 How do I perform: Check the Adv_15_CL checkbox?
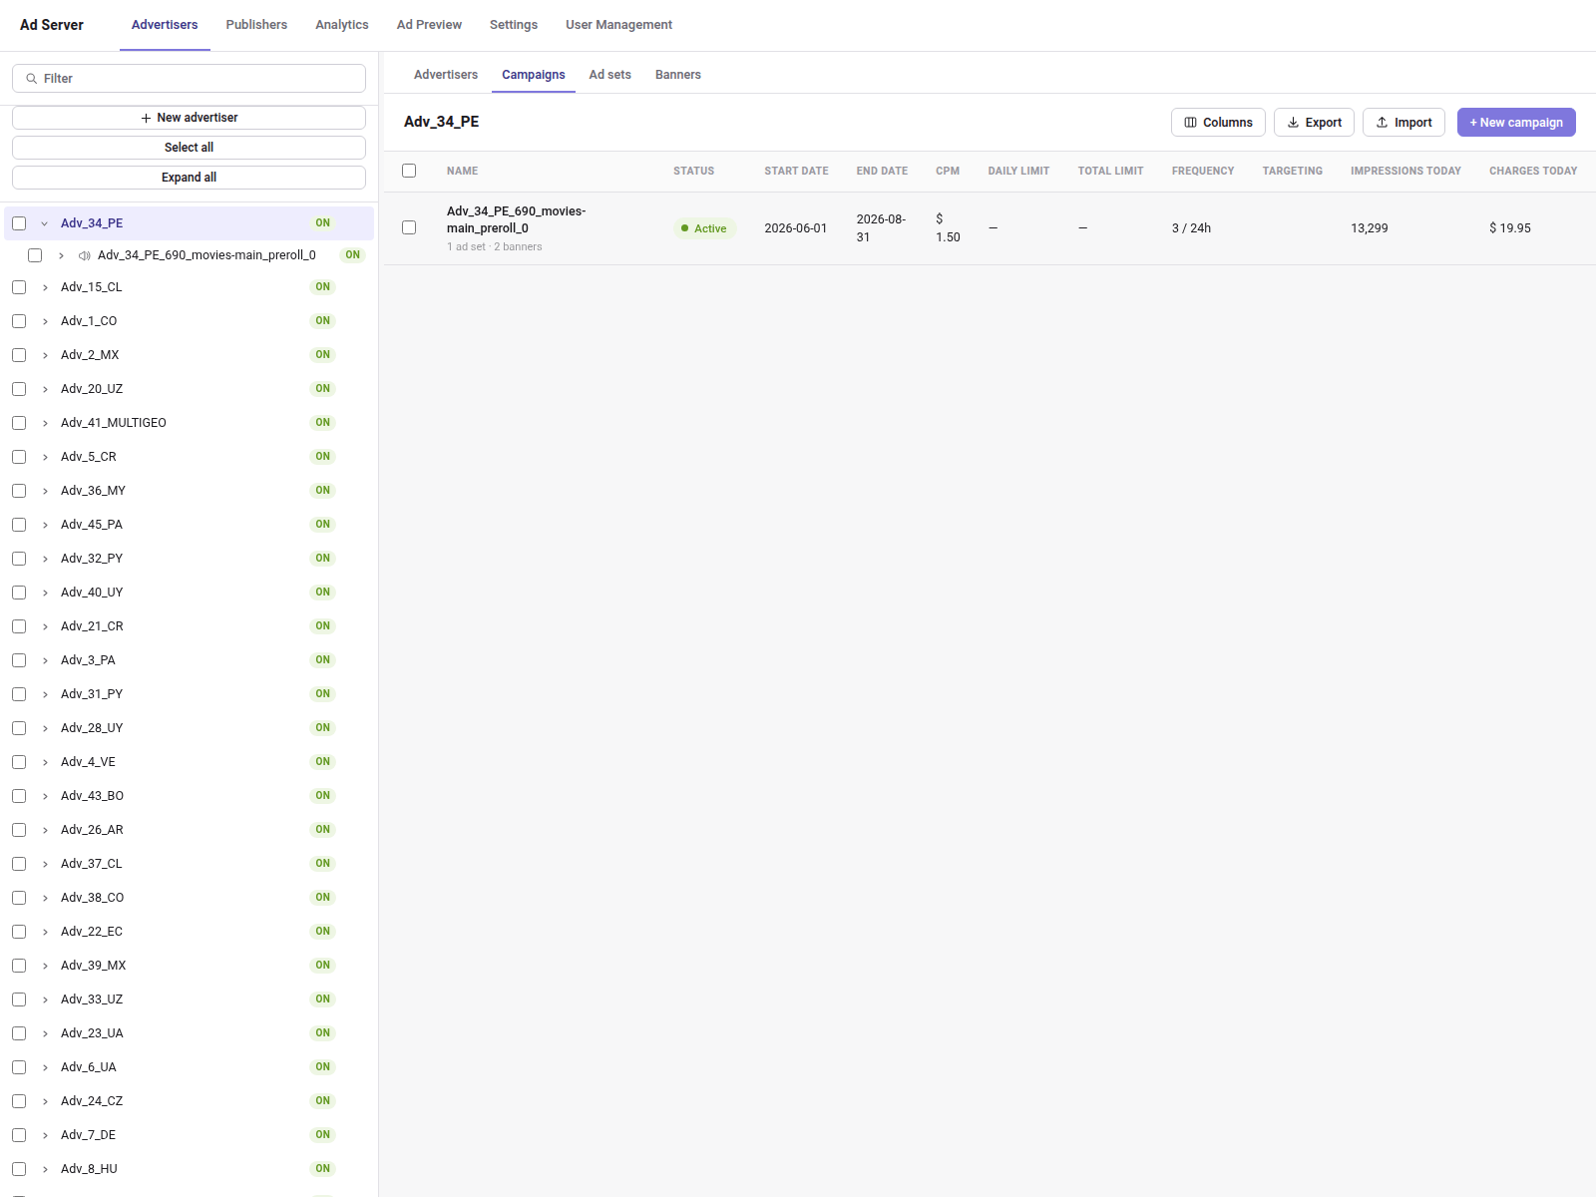click(x=19, y=287)
